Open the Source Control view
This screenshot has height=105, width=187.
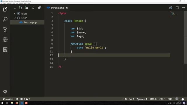click(5, 29)
